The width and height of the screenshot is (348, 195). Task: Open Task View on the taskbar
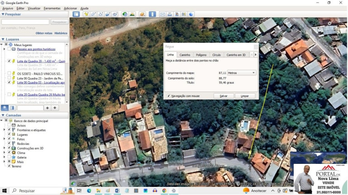pyautogui.click(x=79, y=190)
